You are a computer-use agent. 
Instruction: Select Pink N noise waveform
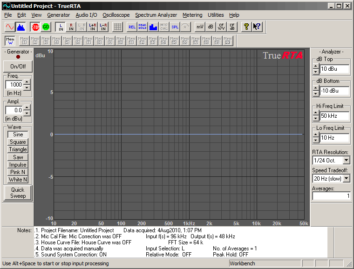[18, 172]
